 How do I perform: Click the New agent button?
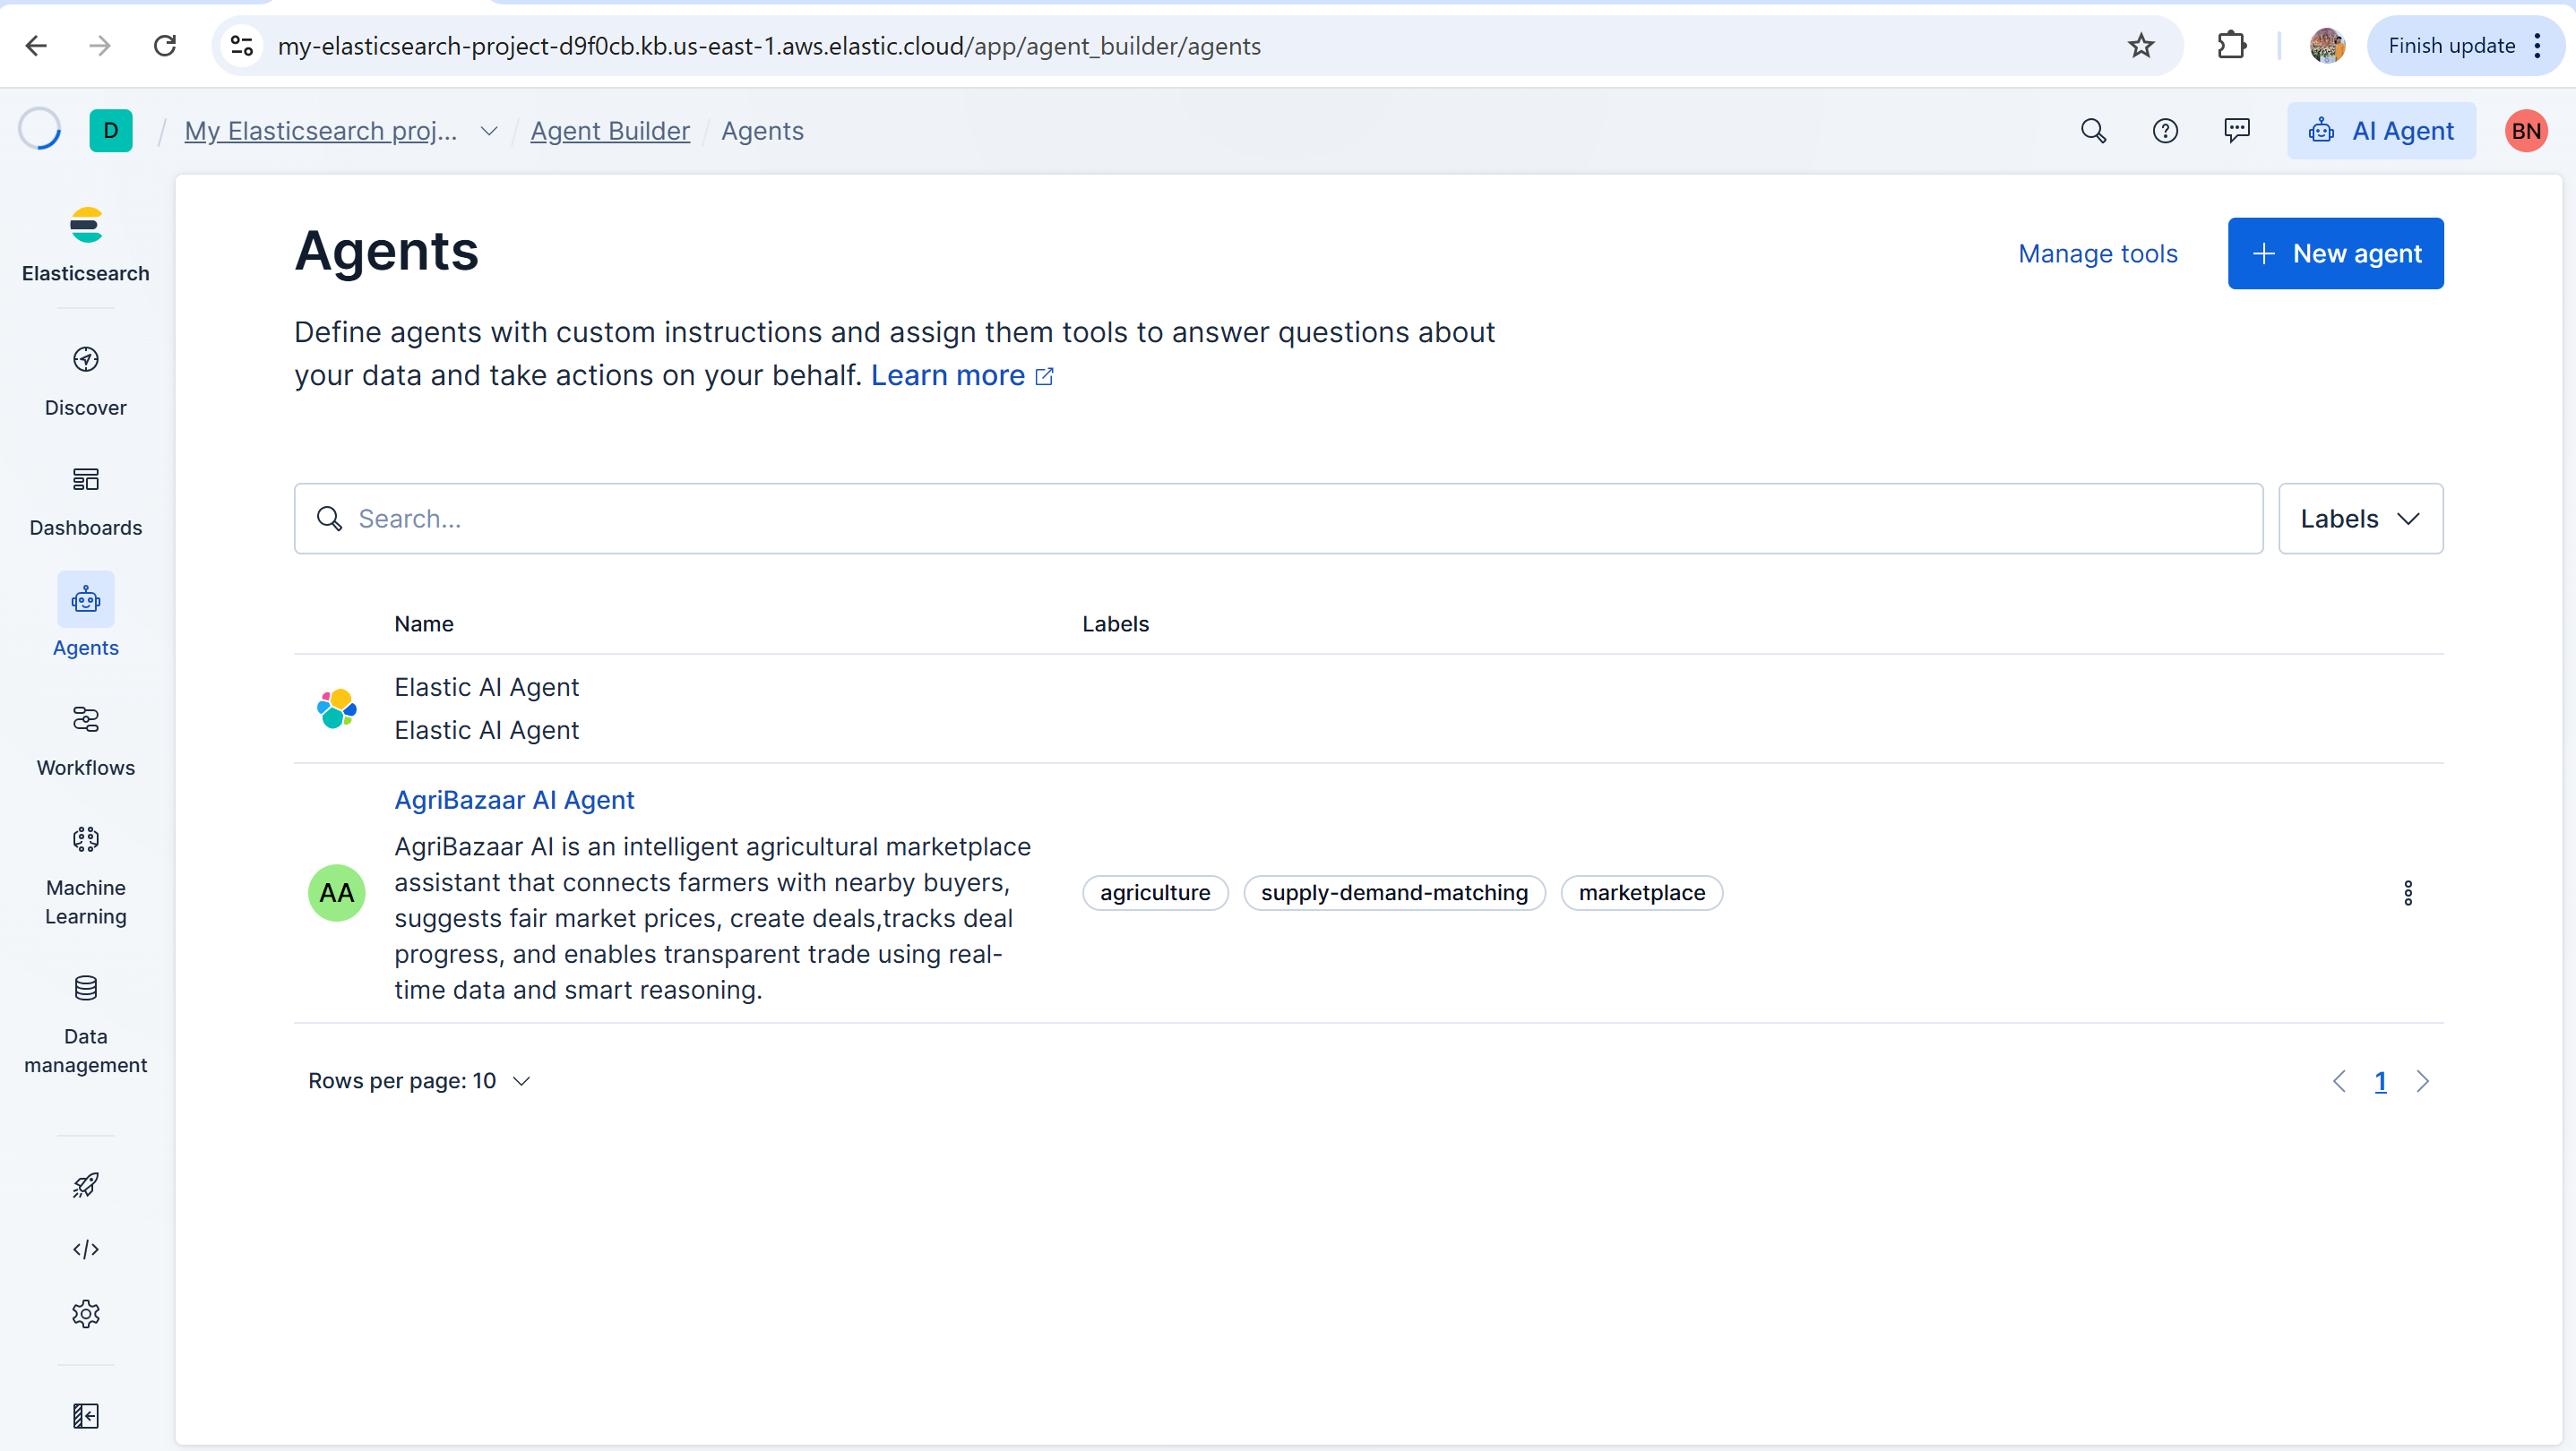point(2335,253)
